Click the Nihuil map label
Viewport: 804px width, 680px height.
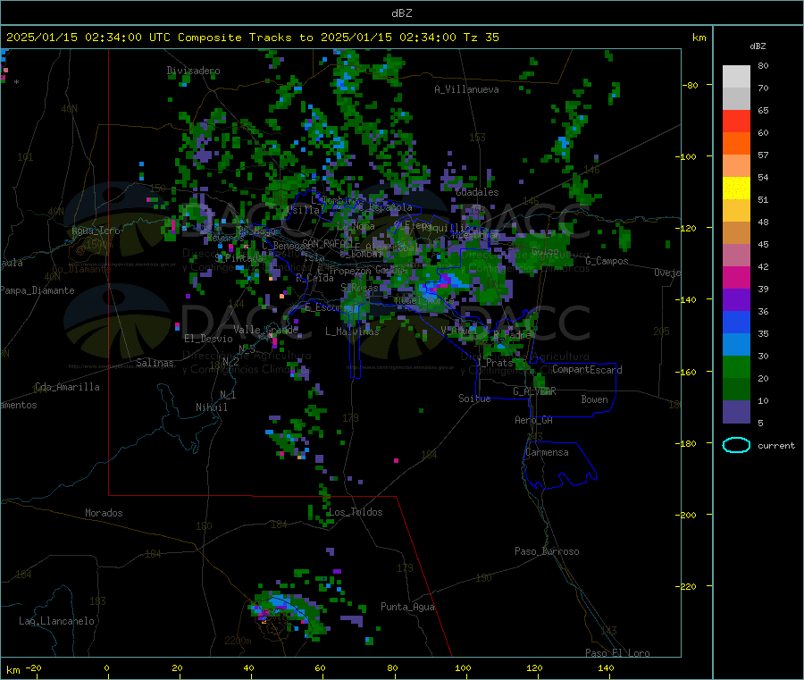(x=211, y=407)
